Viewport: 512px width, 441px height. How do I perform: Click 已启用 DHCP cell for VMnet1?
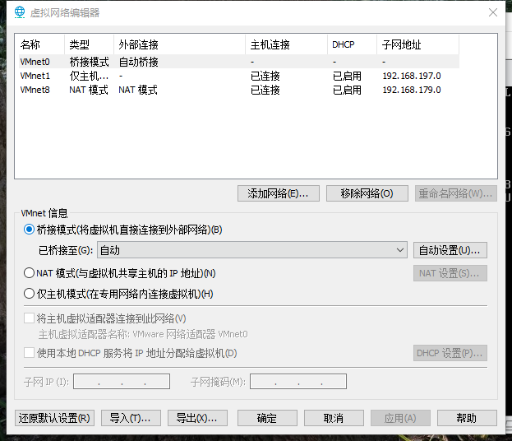tap(347, 76)
